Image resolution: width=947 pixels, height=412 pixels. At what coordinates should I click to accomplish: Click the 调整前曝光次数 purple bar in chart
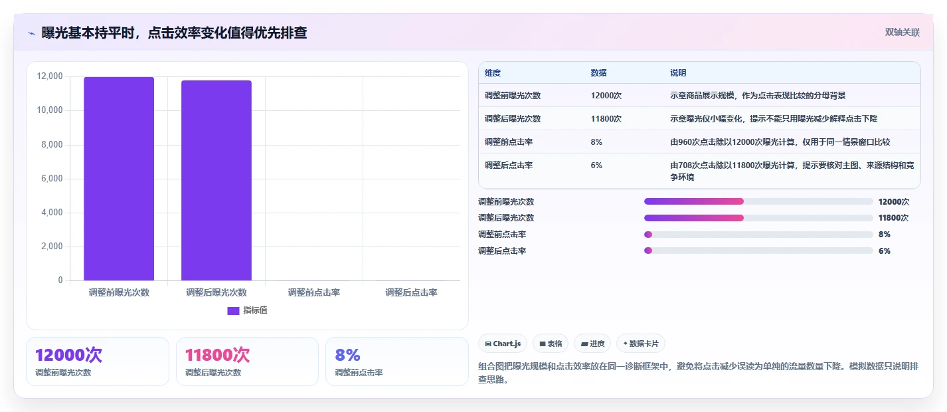pos(119,179)
